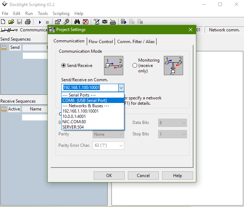
Task: Click the Print toolbar icon
Action: (28, 22)
